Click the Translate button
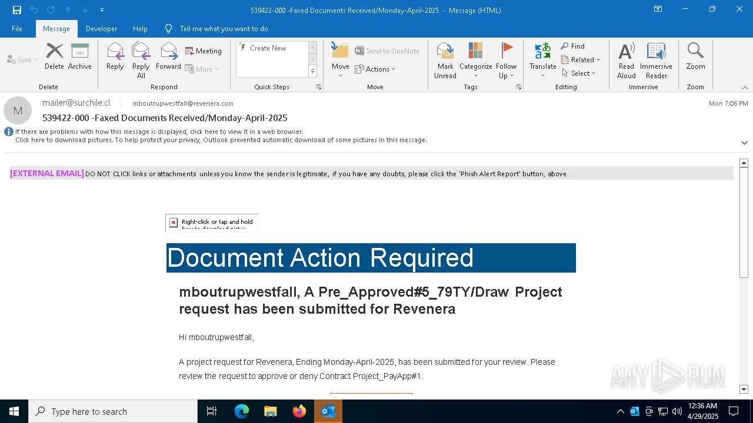 pos(542,60)
